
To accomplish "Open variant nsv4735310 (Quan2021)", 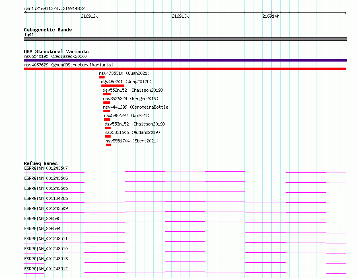I will (x=124, y=73).
